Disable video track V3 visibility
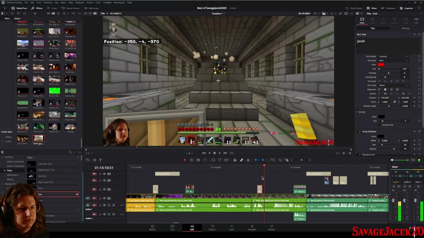This screenshot has width=424, height=238. [x=108, y=180]
